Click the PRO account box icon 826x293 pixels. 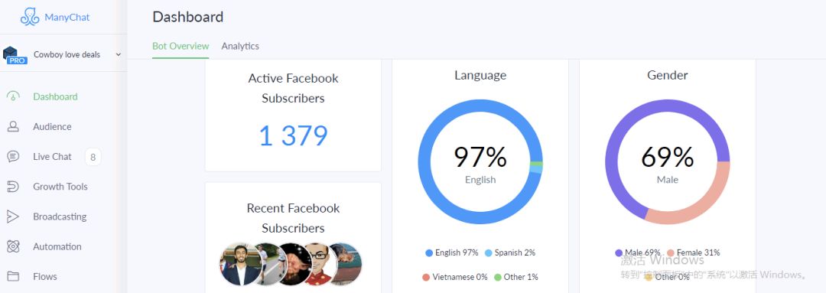point(15,55)
